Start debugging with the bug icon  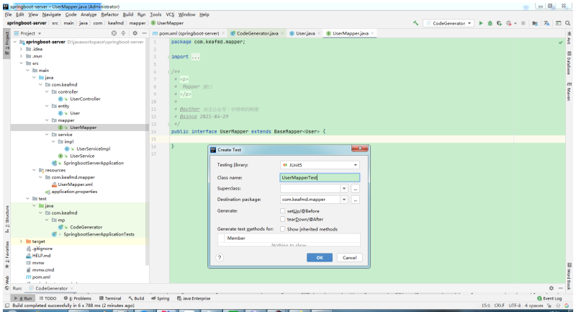(x=490, y=23)
